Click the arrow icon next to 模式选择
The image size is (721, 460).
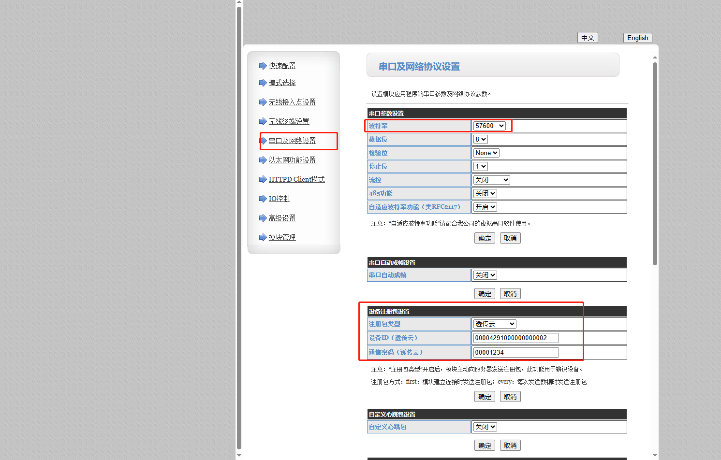tap(263, 83)
